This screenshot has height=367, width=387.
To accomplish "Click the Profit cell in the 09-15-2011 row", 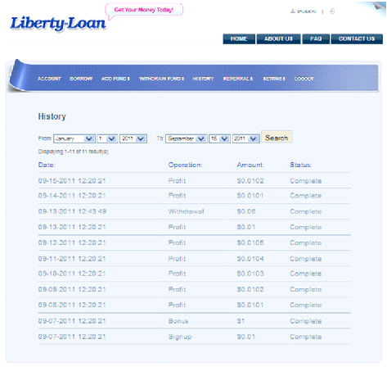I will point(177,181).
